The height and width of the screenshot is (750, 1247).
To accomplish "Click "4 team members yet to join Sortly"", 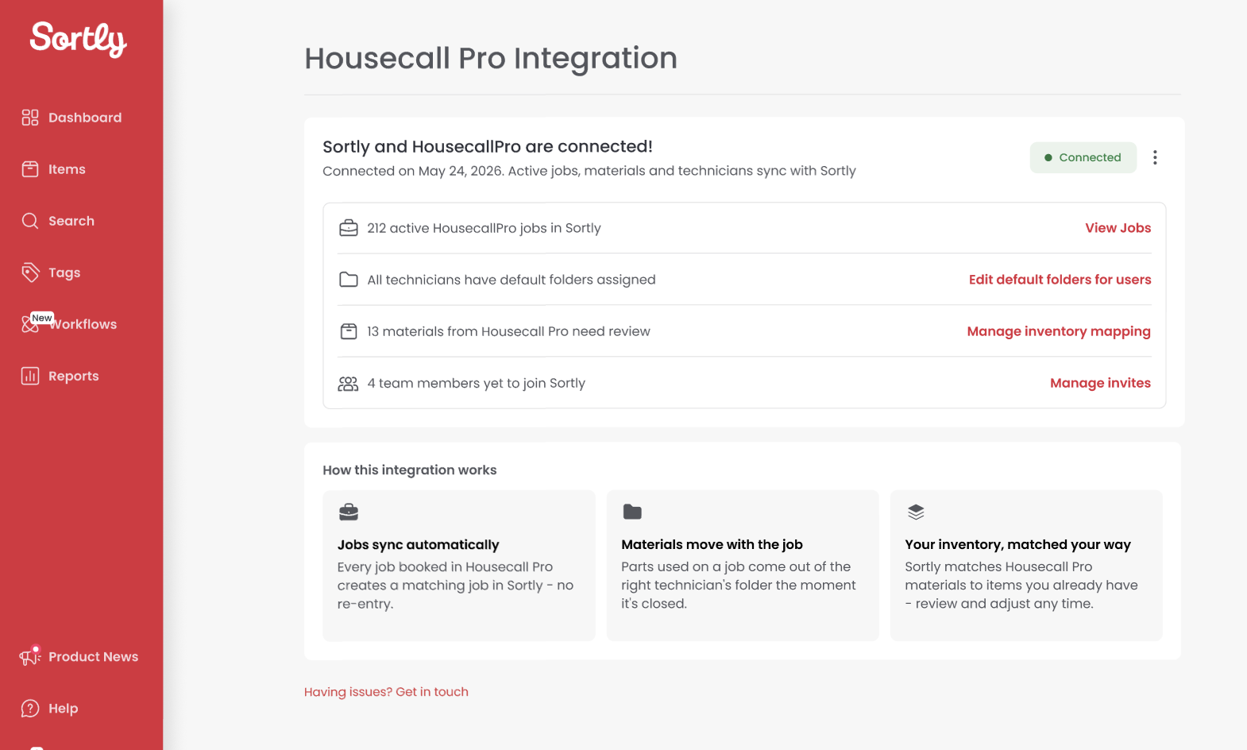I will point(476,383).
